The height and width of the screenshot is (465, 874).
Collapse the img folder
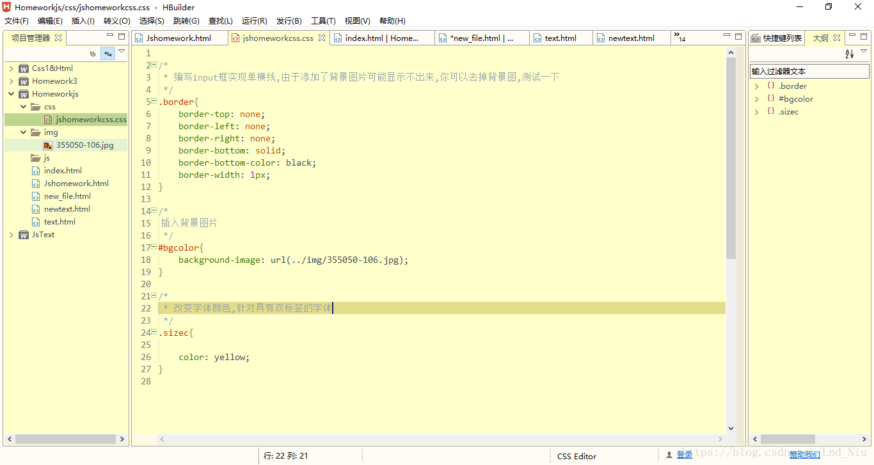coord(24,132)
